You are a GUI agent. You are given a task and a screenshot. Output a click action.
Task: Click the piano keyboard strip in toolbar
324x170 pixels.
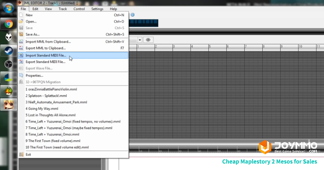[143, 23]
